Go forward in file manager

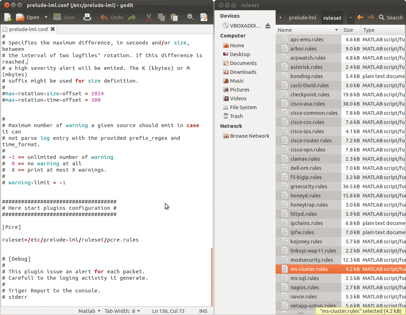click(x=371, y=17)
